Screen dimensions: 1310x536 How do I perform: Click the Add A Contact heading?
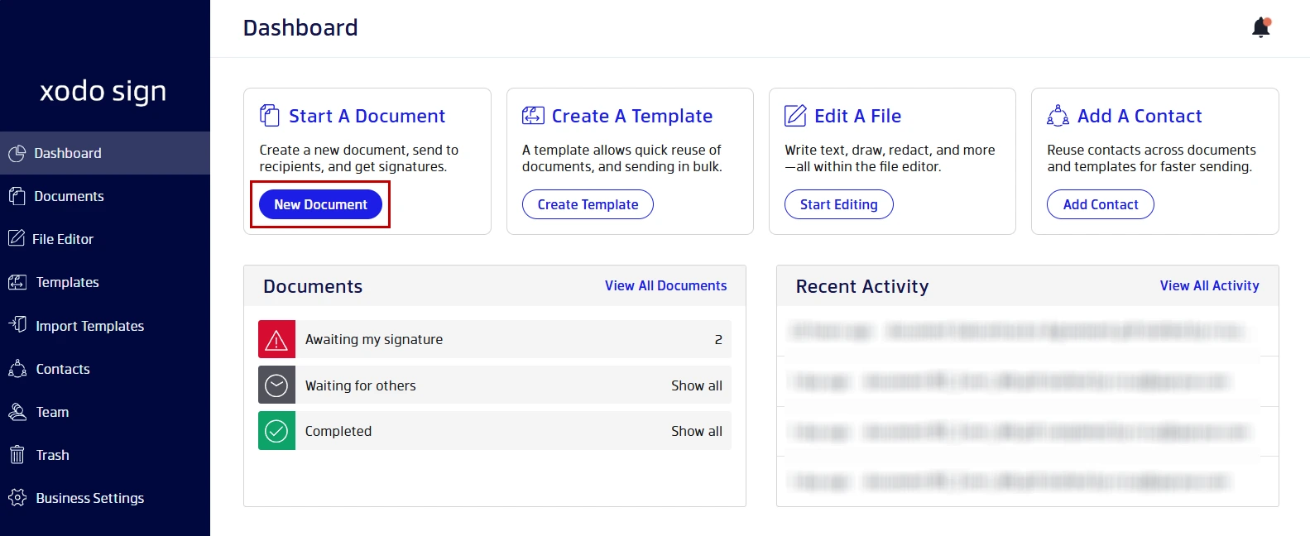pos(1140,116)
